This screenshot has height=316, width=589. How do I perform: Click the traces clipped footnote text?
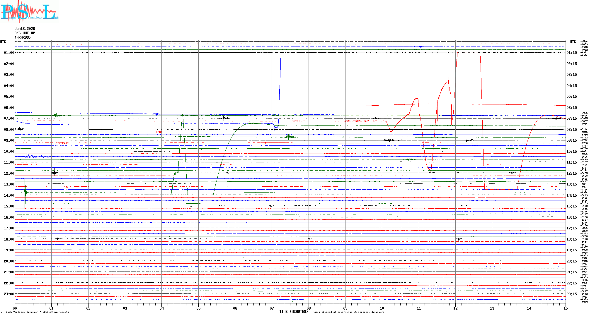[348, 312]
